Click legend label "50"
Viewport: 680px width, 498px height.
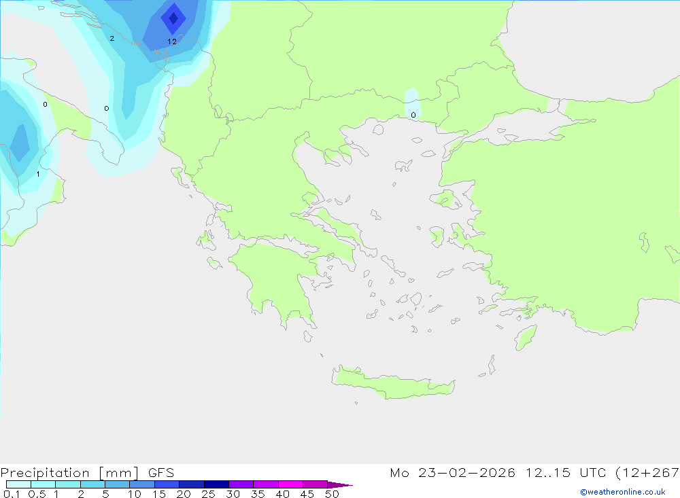(332, 494)
